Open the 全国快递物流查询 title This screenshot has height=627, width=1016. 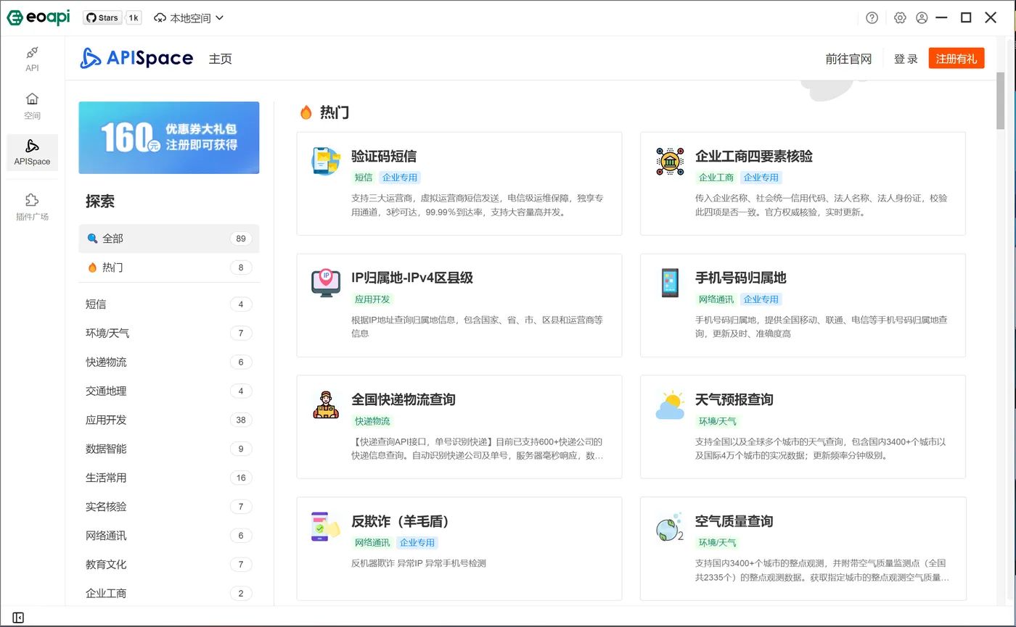403,399
